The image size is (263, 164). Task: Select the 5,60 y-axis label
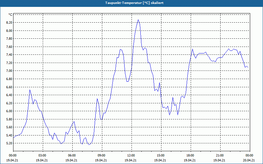coord(9,127)
